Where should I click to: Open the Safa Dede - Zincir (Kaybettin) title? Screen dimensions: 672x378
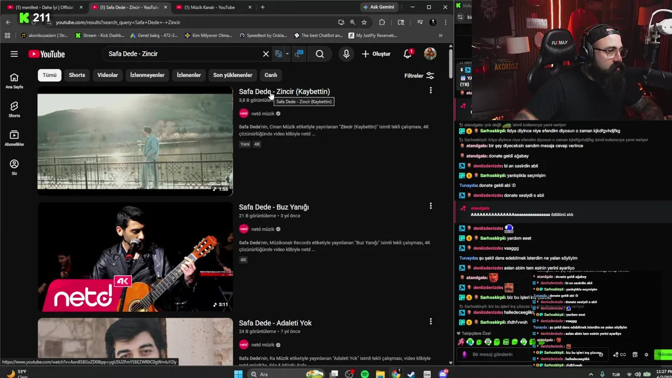284,91
